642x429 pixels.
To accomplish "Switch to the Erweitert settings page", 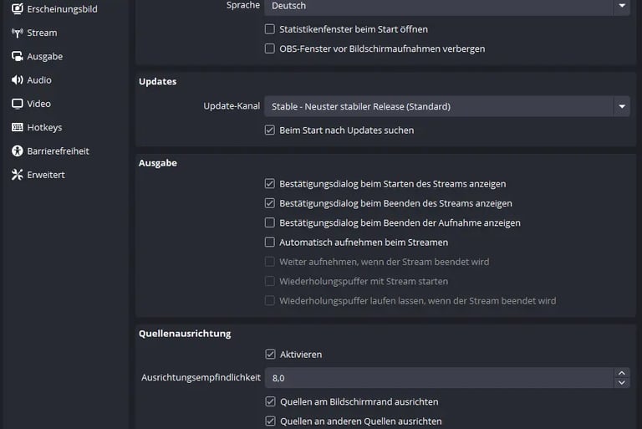I will (46, 175).
